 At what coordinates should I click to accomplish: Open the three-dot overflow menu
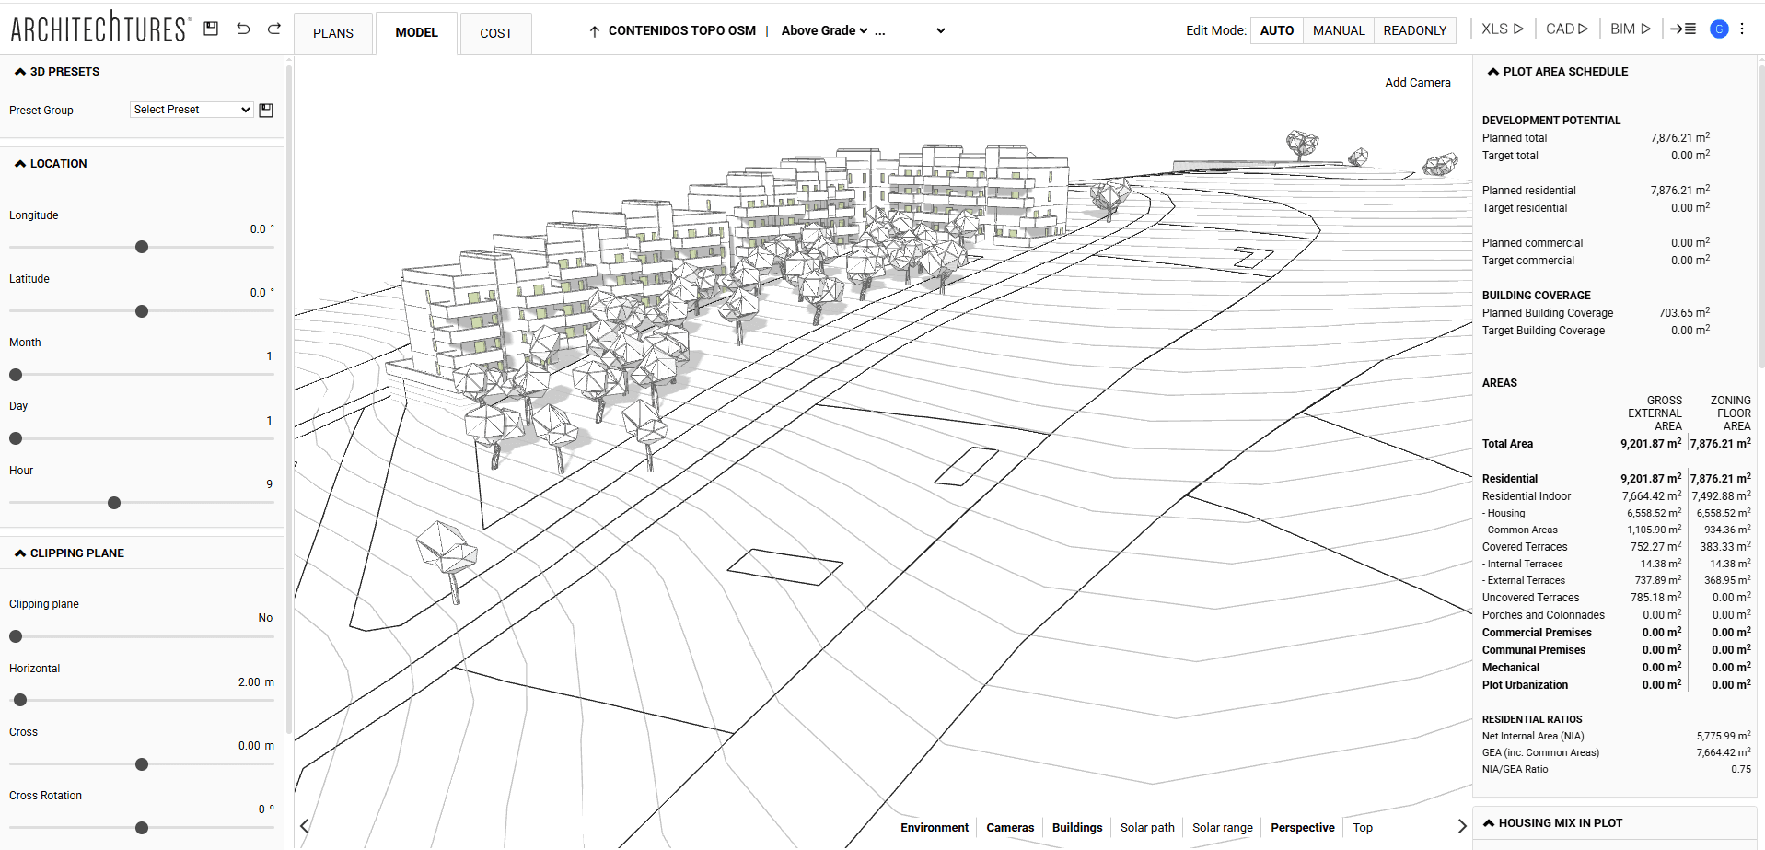pos(1743,29)
